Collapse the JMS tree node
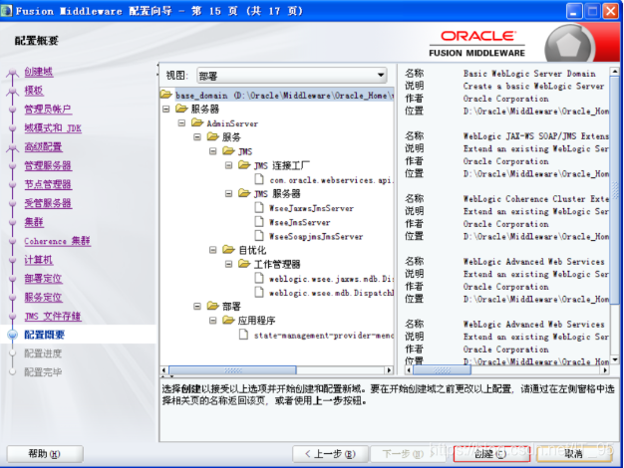 pyautogui.click(x=213, y=151)
